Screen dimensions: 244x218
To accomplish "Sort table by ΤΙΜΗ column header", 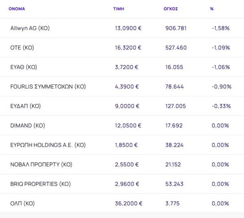I will pyautogui.click(x=119, y=9).
